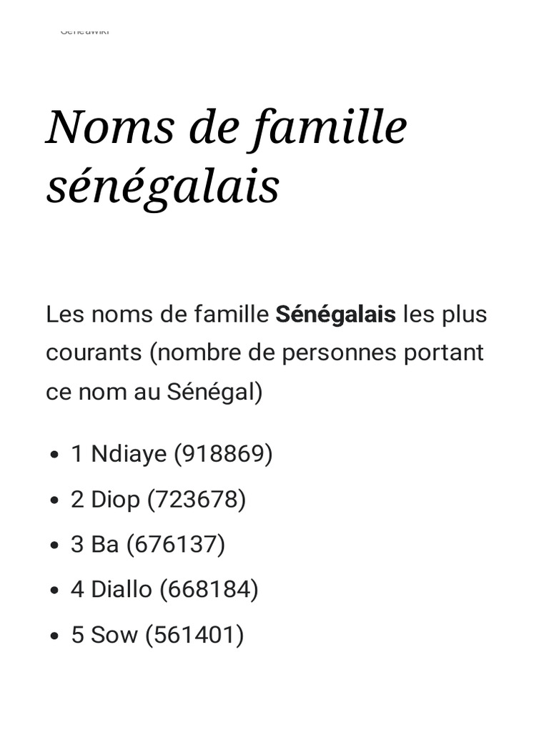Image resolution: width=549 pixels, height=732 pixels.
Task: Click the heading "Noms de famille sénégalais"
Action: 226,156
